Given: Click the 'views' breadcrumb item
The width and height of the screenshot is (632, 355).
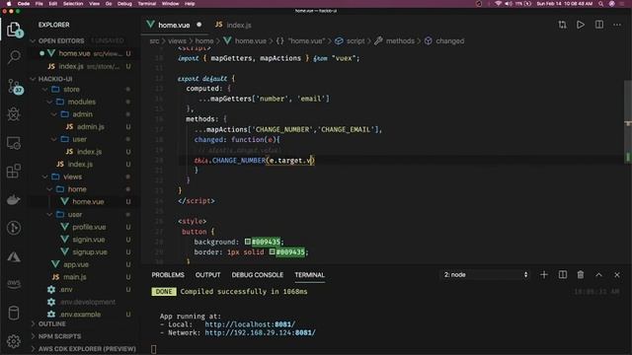Looking at the screenshot, I should tap(177, 41).
